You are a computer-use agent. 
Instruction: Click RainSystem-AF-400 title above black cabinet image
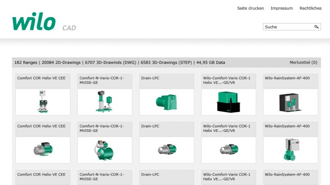pos(287,78)
